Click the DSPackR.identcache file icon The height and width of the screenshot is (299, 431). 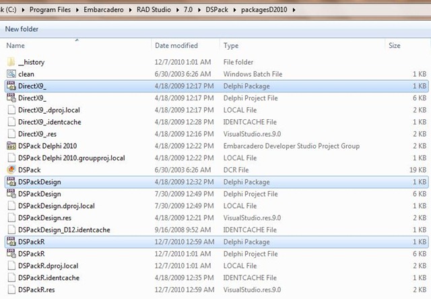click(11, 277)
